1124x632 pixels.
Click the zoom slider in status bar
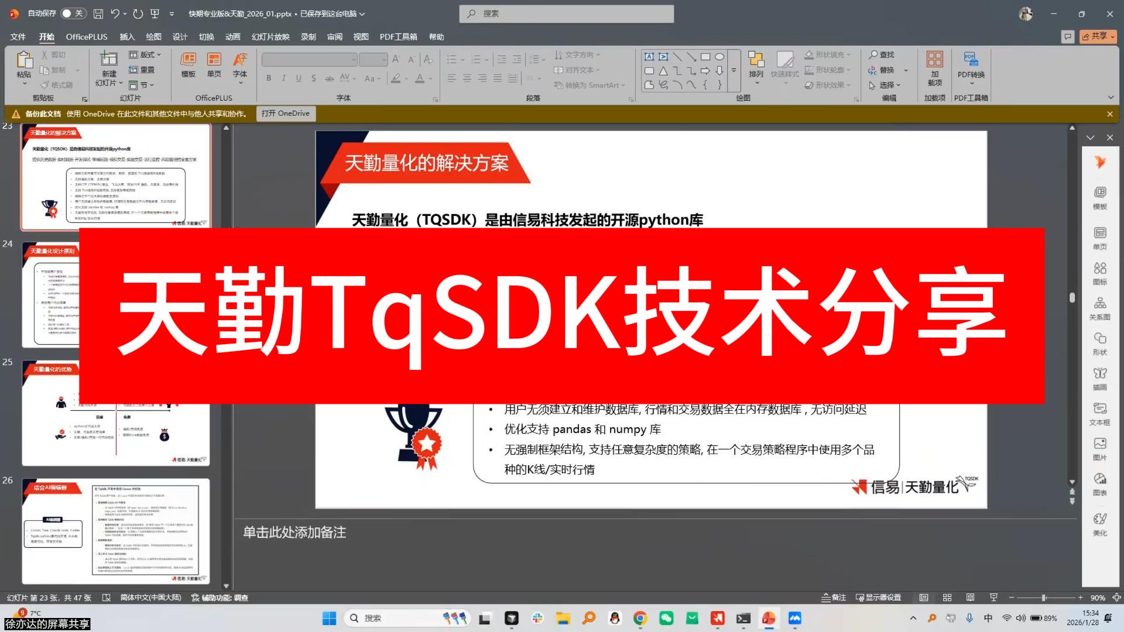1044,597
